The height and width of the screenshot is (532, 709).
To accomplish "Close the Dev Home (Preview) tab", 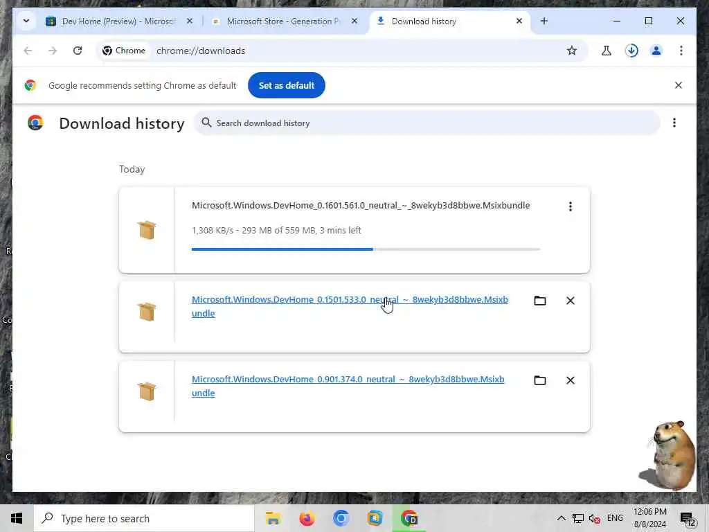I will click(190, 21).
